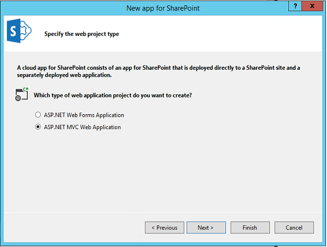327x247 pixels.
Task: Cancel the wizard
Action: click(x=294, y=227)
